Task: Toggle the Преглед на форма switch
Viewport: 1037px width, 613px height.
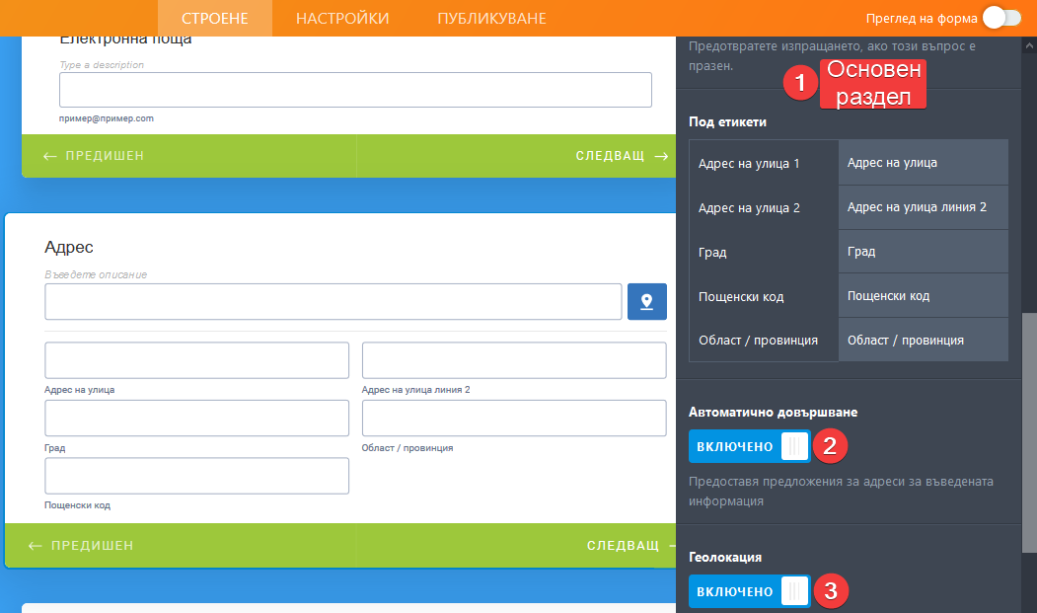Action: (x=1001, y=18)
